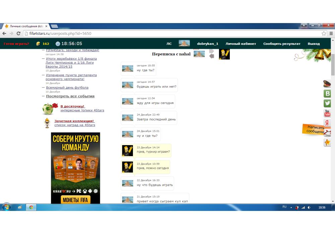Open Chrome menu hamburger button
Screen dimensions: 335x234
pos(331,33)
